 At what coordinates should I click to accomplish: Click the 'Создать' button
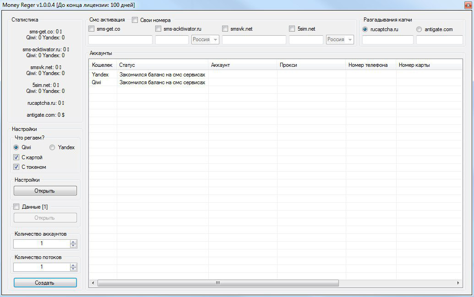pyautogui.click(x=45, y=283)
